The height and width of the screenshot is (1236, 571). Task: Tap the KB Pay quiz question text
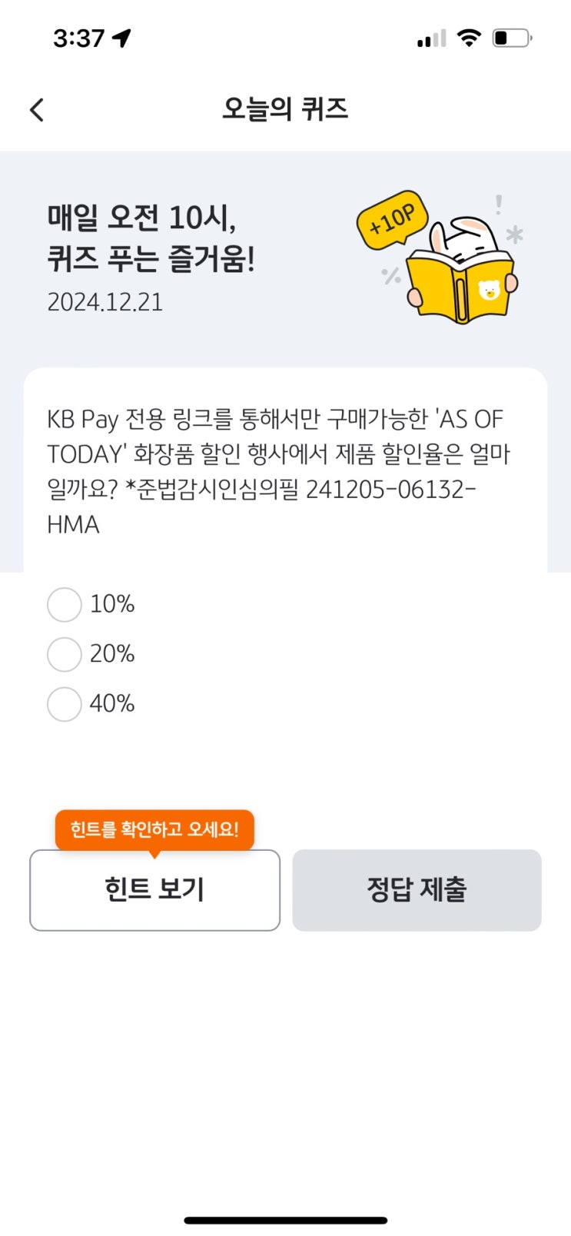coord(277,471)
